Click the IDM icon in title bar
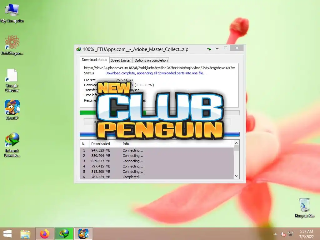Image resolution: width=320 pixels, height=240 pixels. [78, 49]
